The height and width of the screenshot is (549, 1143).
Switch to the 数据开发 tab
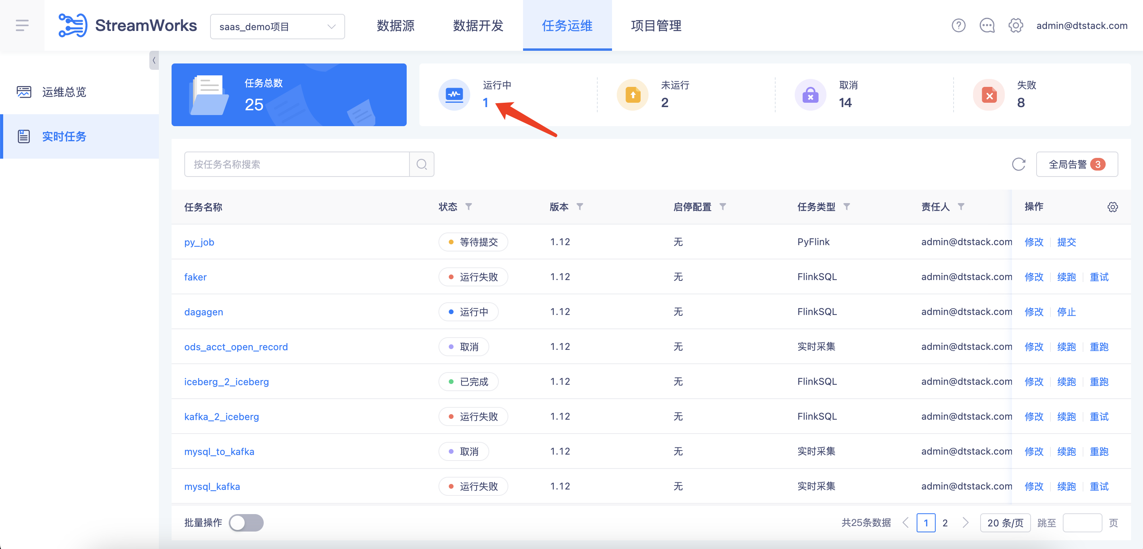tap(478, 26)
